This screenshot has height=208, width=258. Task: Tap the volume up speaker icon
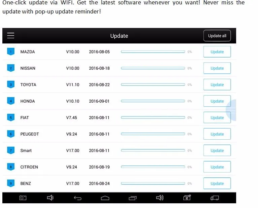[160, 198]
